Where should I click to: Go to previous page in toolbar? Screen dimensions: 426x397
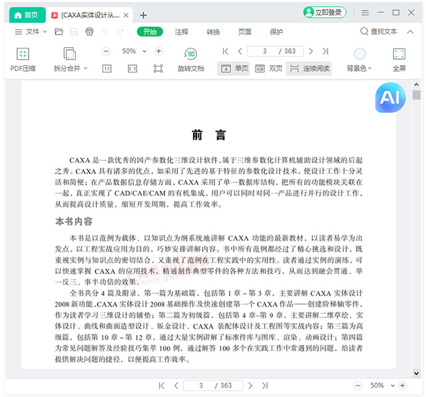(x=240, y=51)
